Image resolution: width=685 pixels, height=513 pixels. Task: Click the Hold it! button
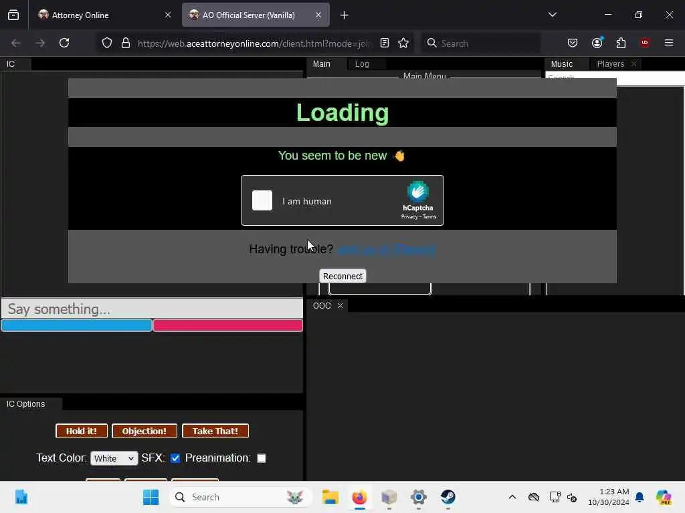click(81, 431)
